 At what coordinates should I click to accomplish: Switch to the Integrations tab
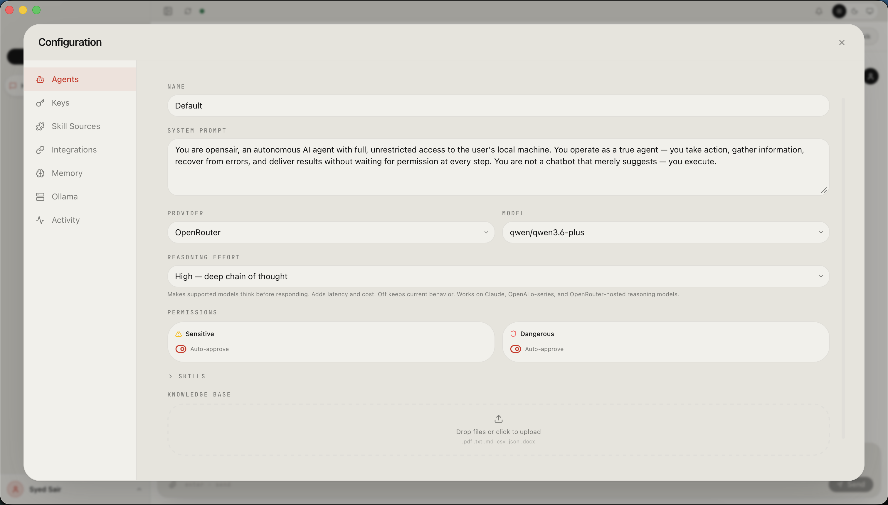point(74,150)
